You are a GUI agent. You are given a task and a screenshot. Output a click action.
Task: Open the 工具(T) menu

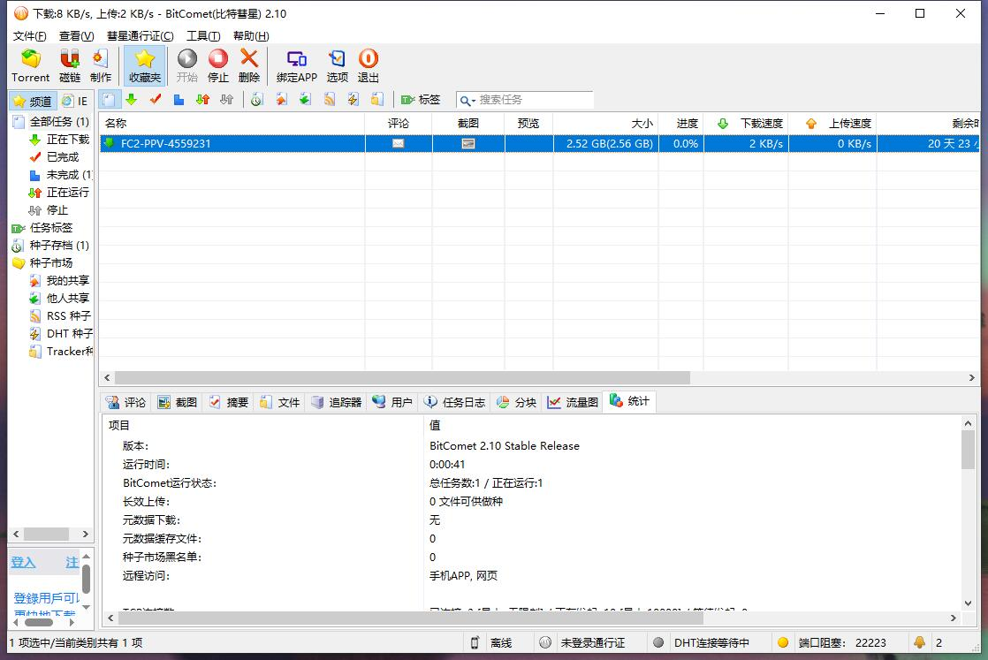tap(203, 36)
